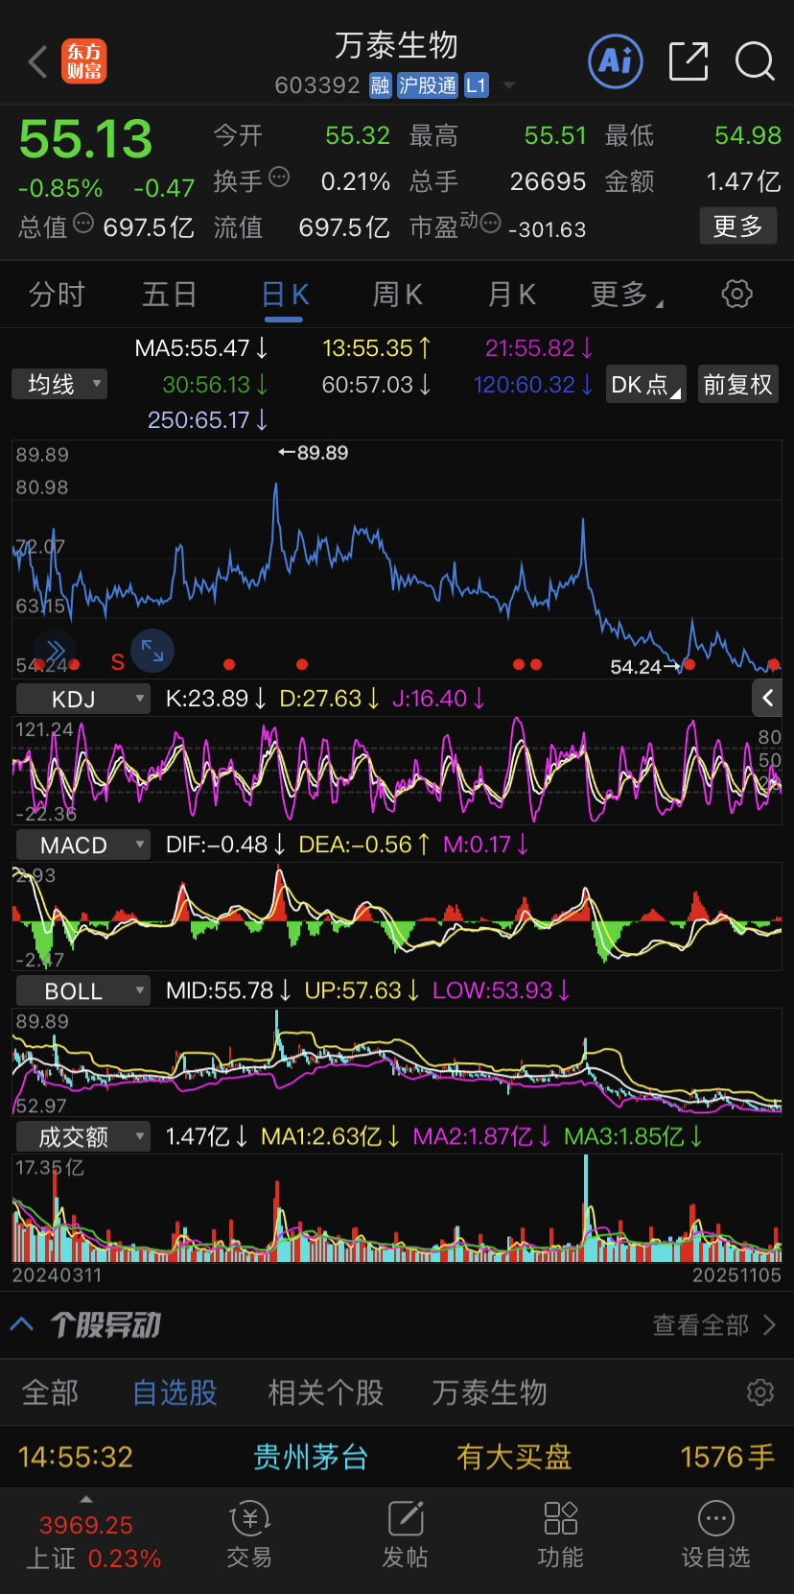Open 前复权 adjustment selector
The height and width of the screenshot is (1594, 794).
pos(737,385)
